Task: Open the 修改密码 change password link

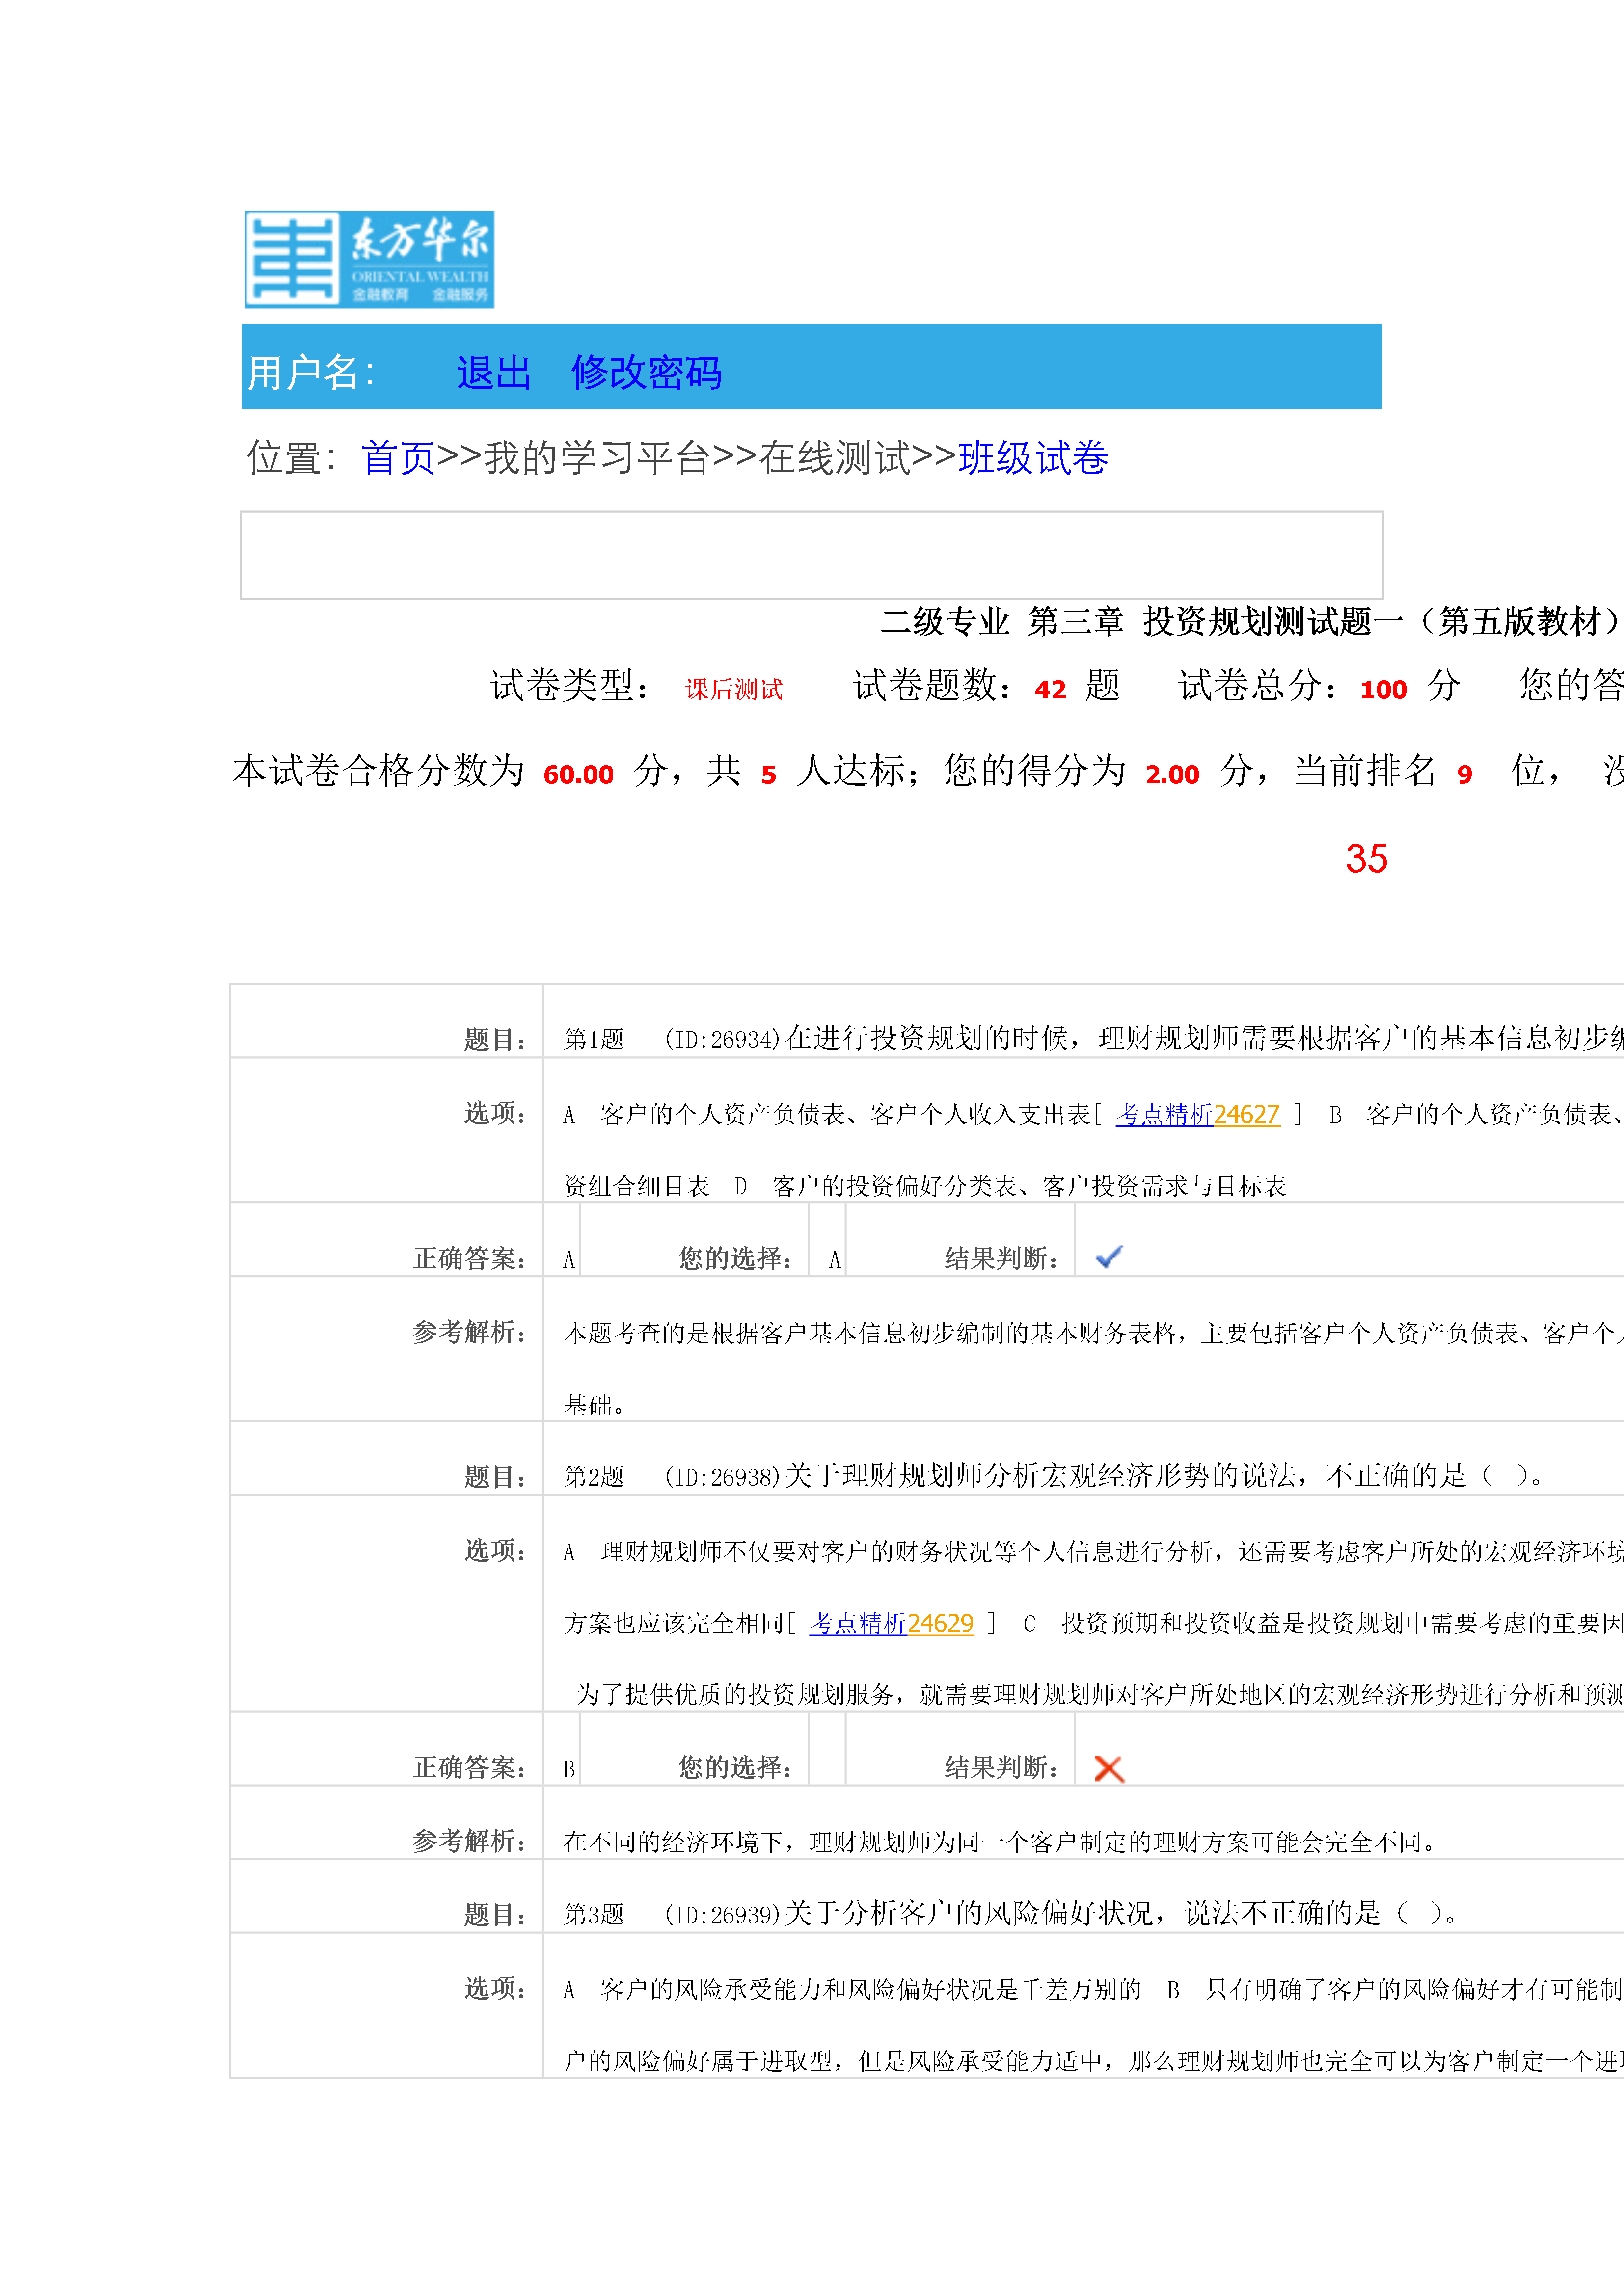Action: pos(646,373)
